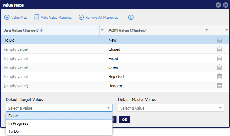Click the Value Map add icon
Screen dimensions: 230x136
pyautogui.click(x=7, y=18)
